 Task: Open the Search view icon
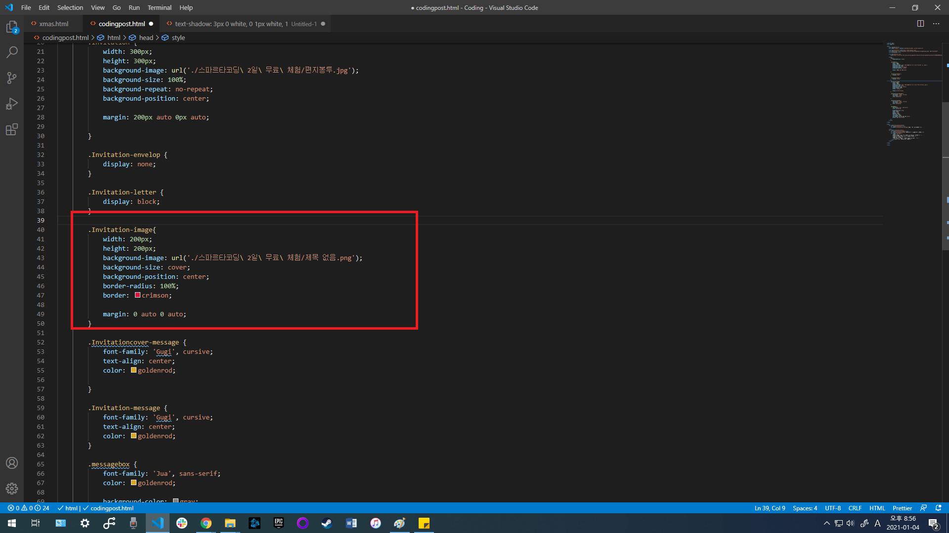point(12,52)
